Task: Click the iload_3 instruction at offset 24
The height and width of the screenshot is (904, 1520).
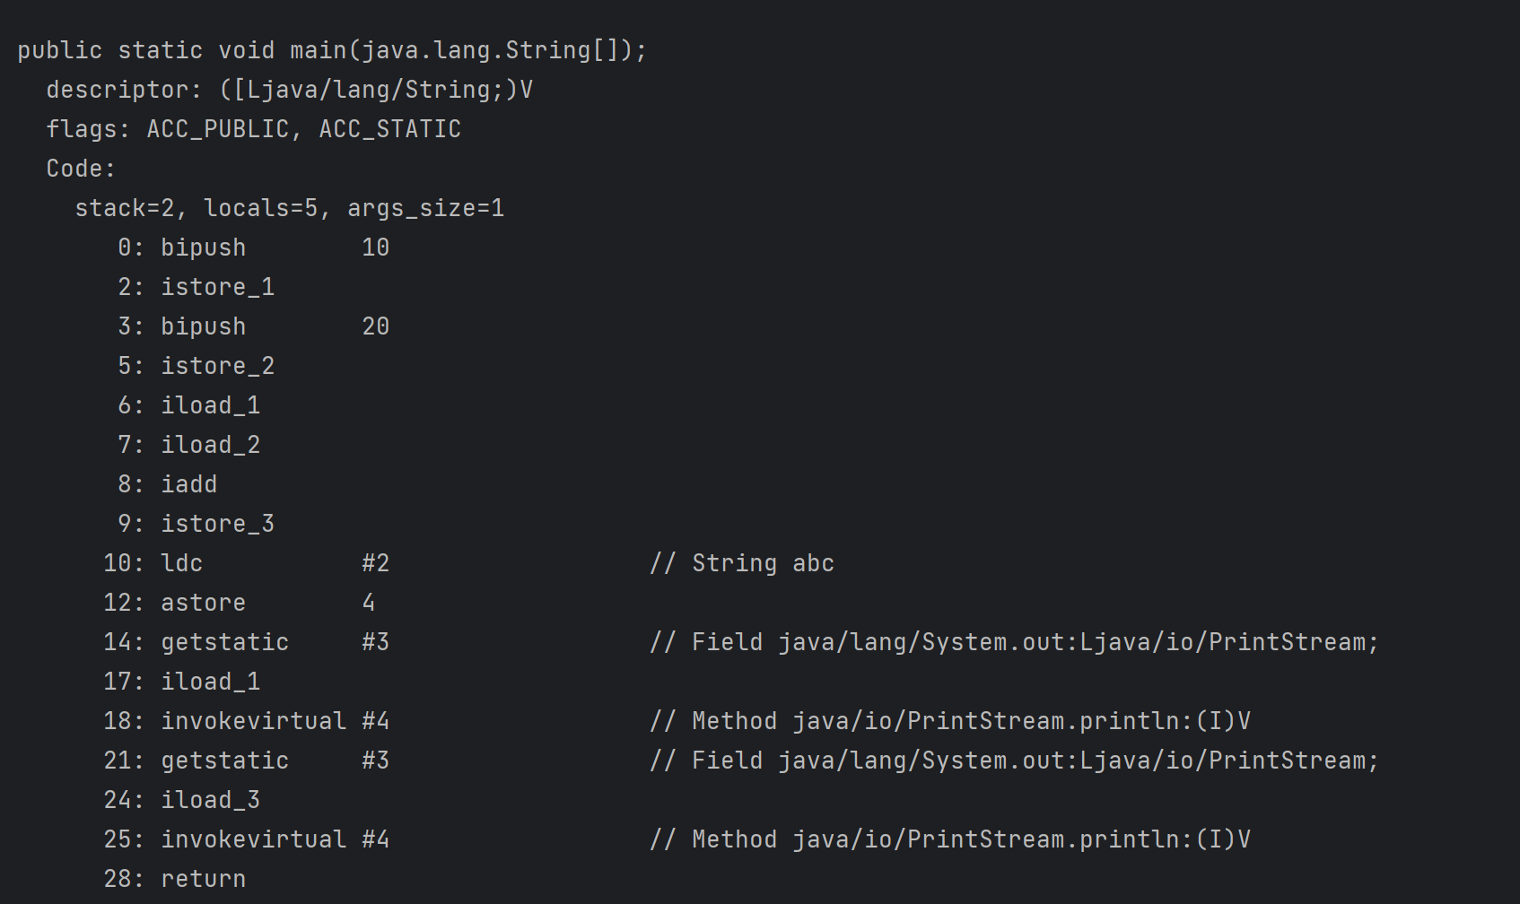Action: pyautogui.click(x=210, y=800)
